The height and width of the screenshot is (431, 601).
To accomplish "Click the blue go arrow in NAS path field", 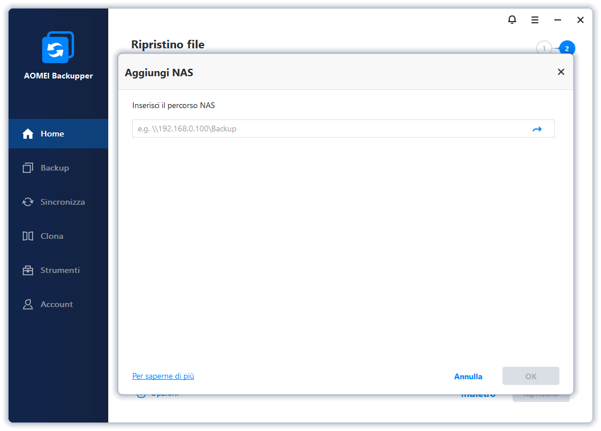I will 537,129.
